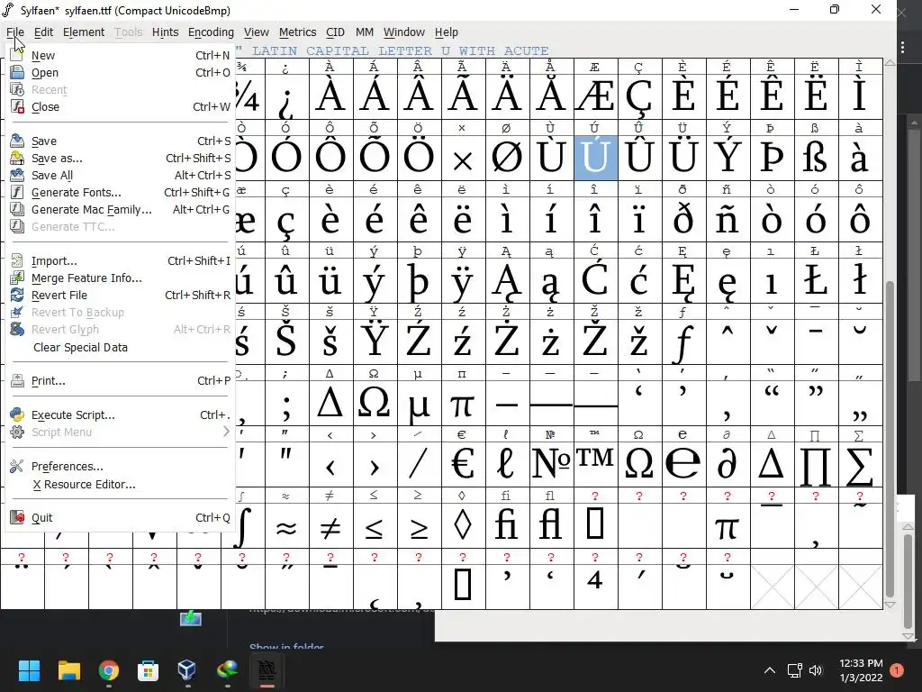Click the Print icon in File menu
This screenshot has width=922, height=692.
[x=17, y=381]
